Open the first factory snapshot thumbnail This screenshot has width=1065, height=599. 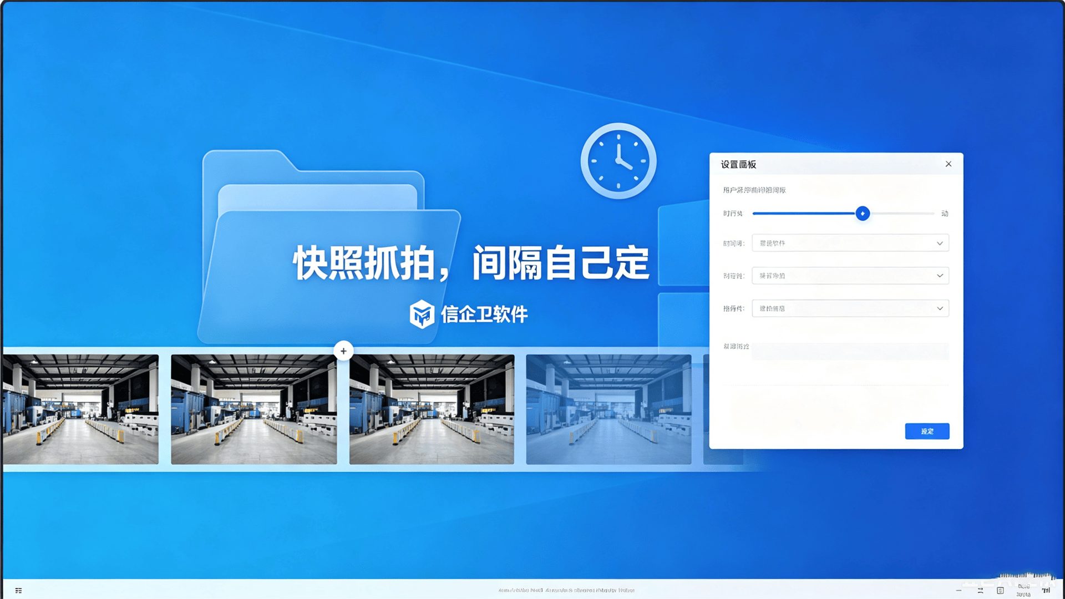click(x=81, y=409)
